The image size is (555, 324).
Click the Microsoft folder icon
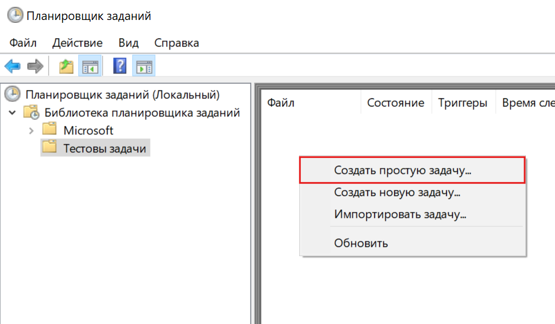[x=50, y=130]
